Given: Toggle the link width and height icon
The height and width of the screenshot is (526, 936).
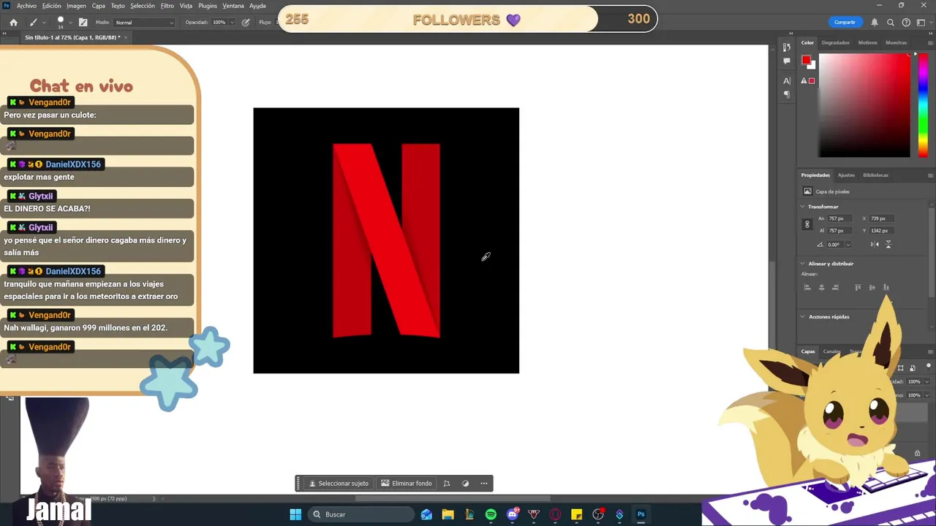Looking at the screenshot, I should (x=807, y=224).
